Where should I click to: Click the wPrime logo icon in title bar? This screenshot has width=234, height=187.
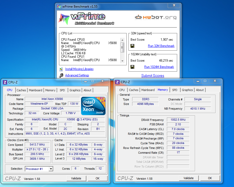pyautogui.click(x=59, y=6)
